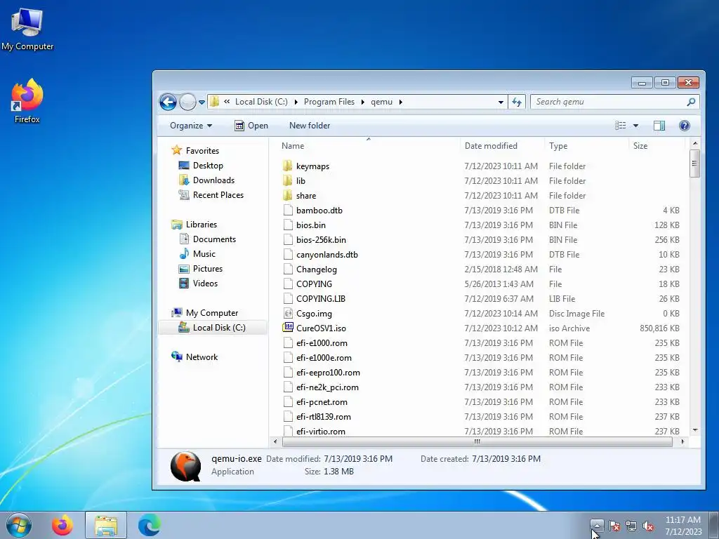
Task: Select the canyonlands.dtb file
Action: pyautogui.click(x=327, y=254)
